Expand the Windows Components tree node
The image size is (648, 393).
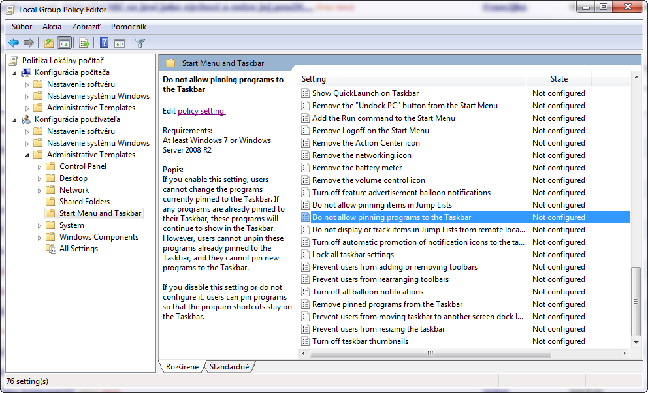tap(40, 238)
